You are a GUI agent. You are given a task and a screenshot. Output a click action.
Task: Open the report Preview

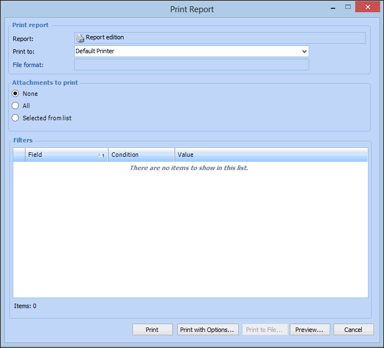pyautogui.click(x=309, y=330)
